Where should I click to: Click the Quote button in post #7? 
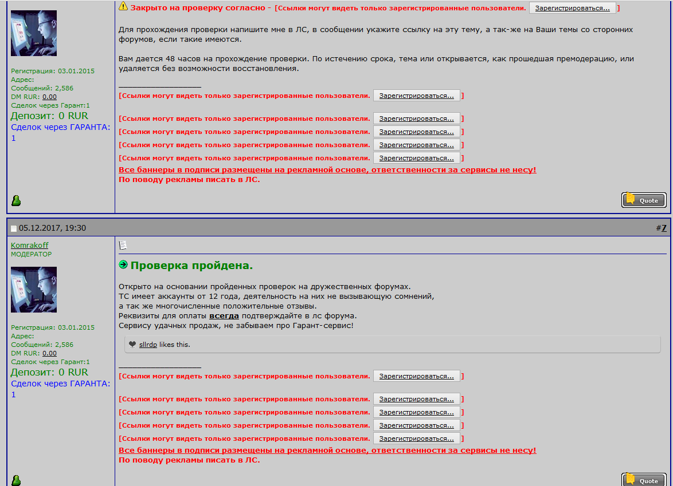click(x=644, y=480)
